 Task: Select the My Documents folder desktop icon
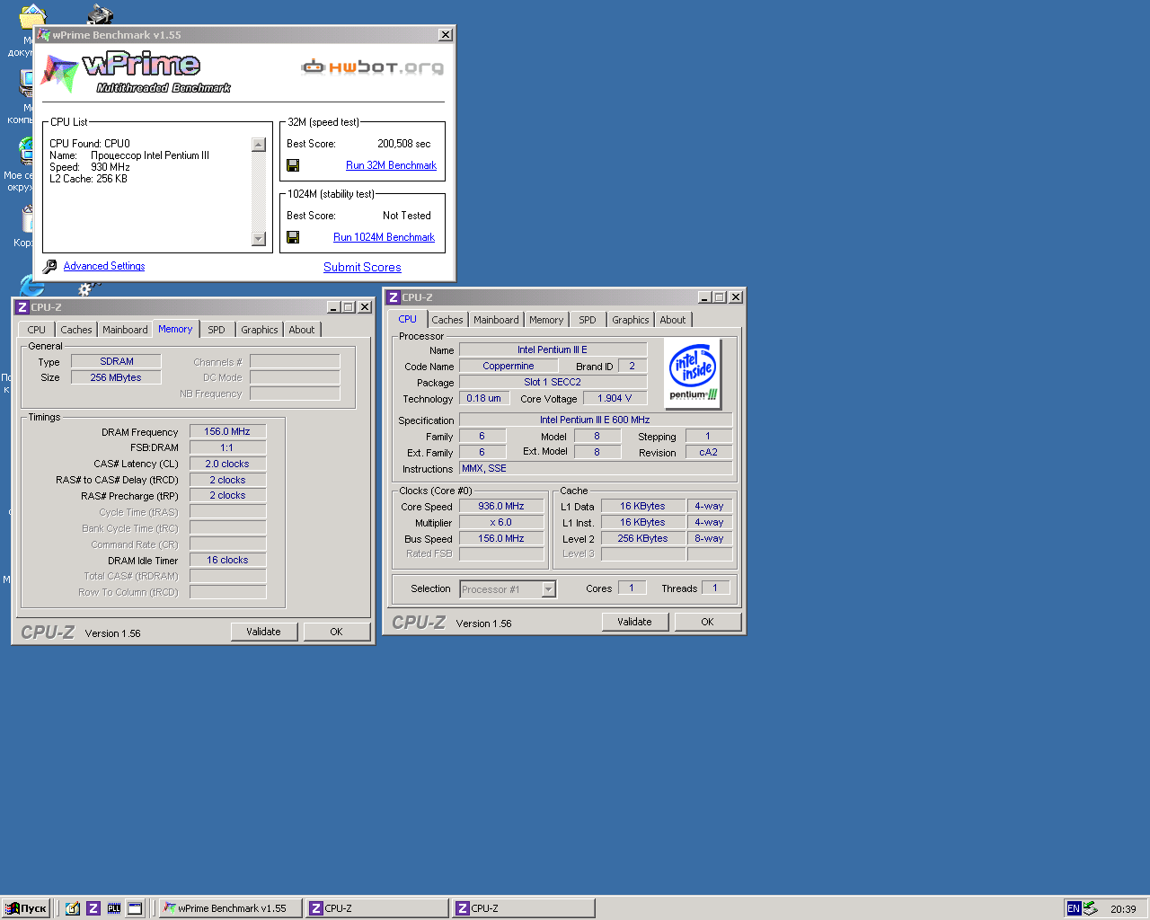tap(32, 15)
